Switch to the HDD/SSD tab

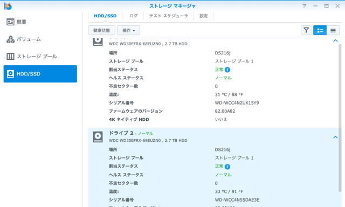pos(105,16)
